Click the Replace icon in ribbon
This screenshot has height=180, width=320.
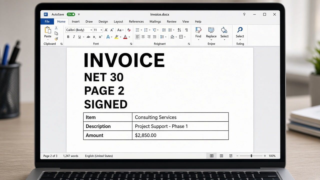pyautogui.click(x=211, y=33)
